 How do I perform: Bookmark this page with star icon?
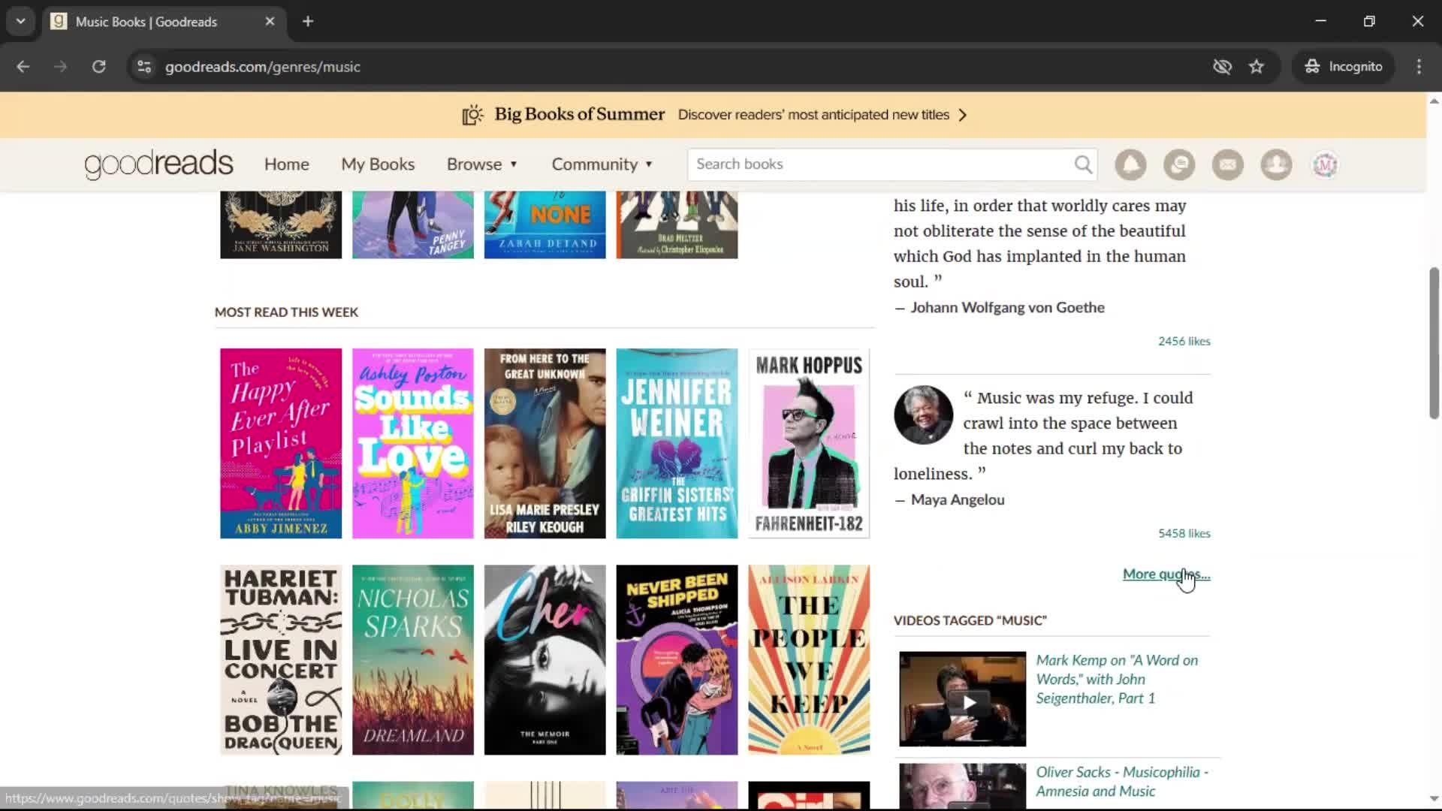pyautogui.click(x=1256, y=66)
